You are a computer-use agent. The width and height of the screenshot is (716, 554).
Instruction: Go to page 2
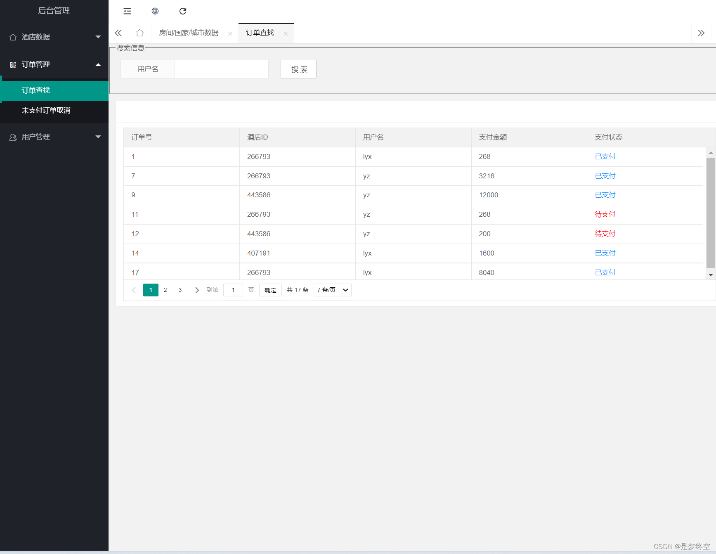point(165,290)
